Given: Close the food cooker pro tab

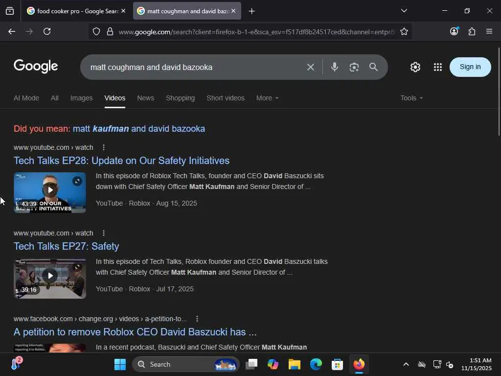Looking at the screenshot, I should [x=123, y=11].
